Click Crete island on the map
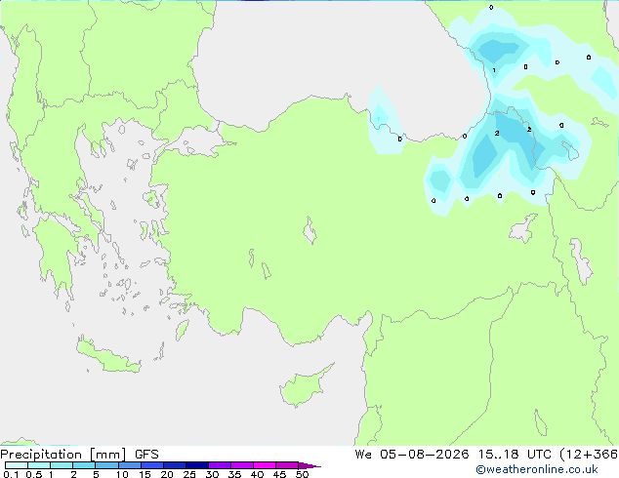Image resolution: width=619 pixels, height=478 pixels. (108, 356)
